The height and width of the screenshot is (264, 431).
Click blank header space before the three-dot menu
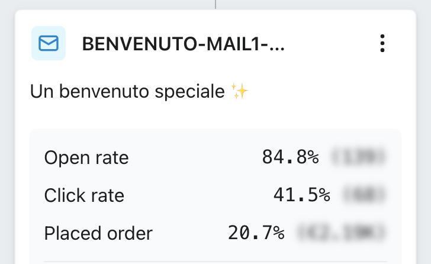pos(332,44)
